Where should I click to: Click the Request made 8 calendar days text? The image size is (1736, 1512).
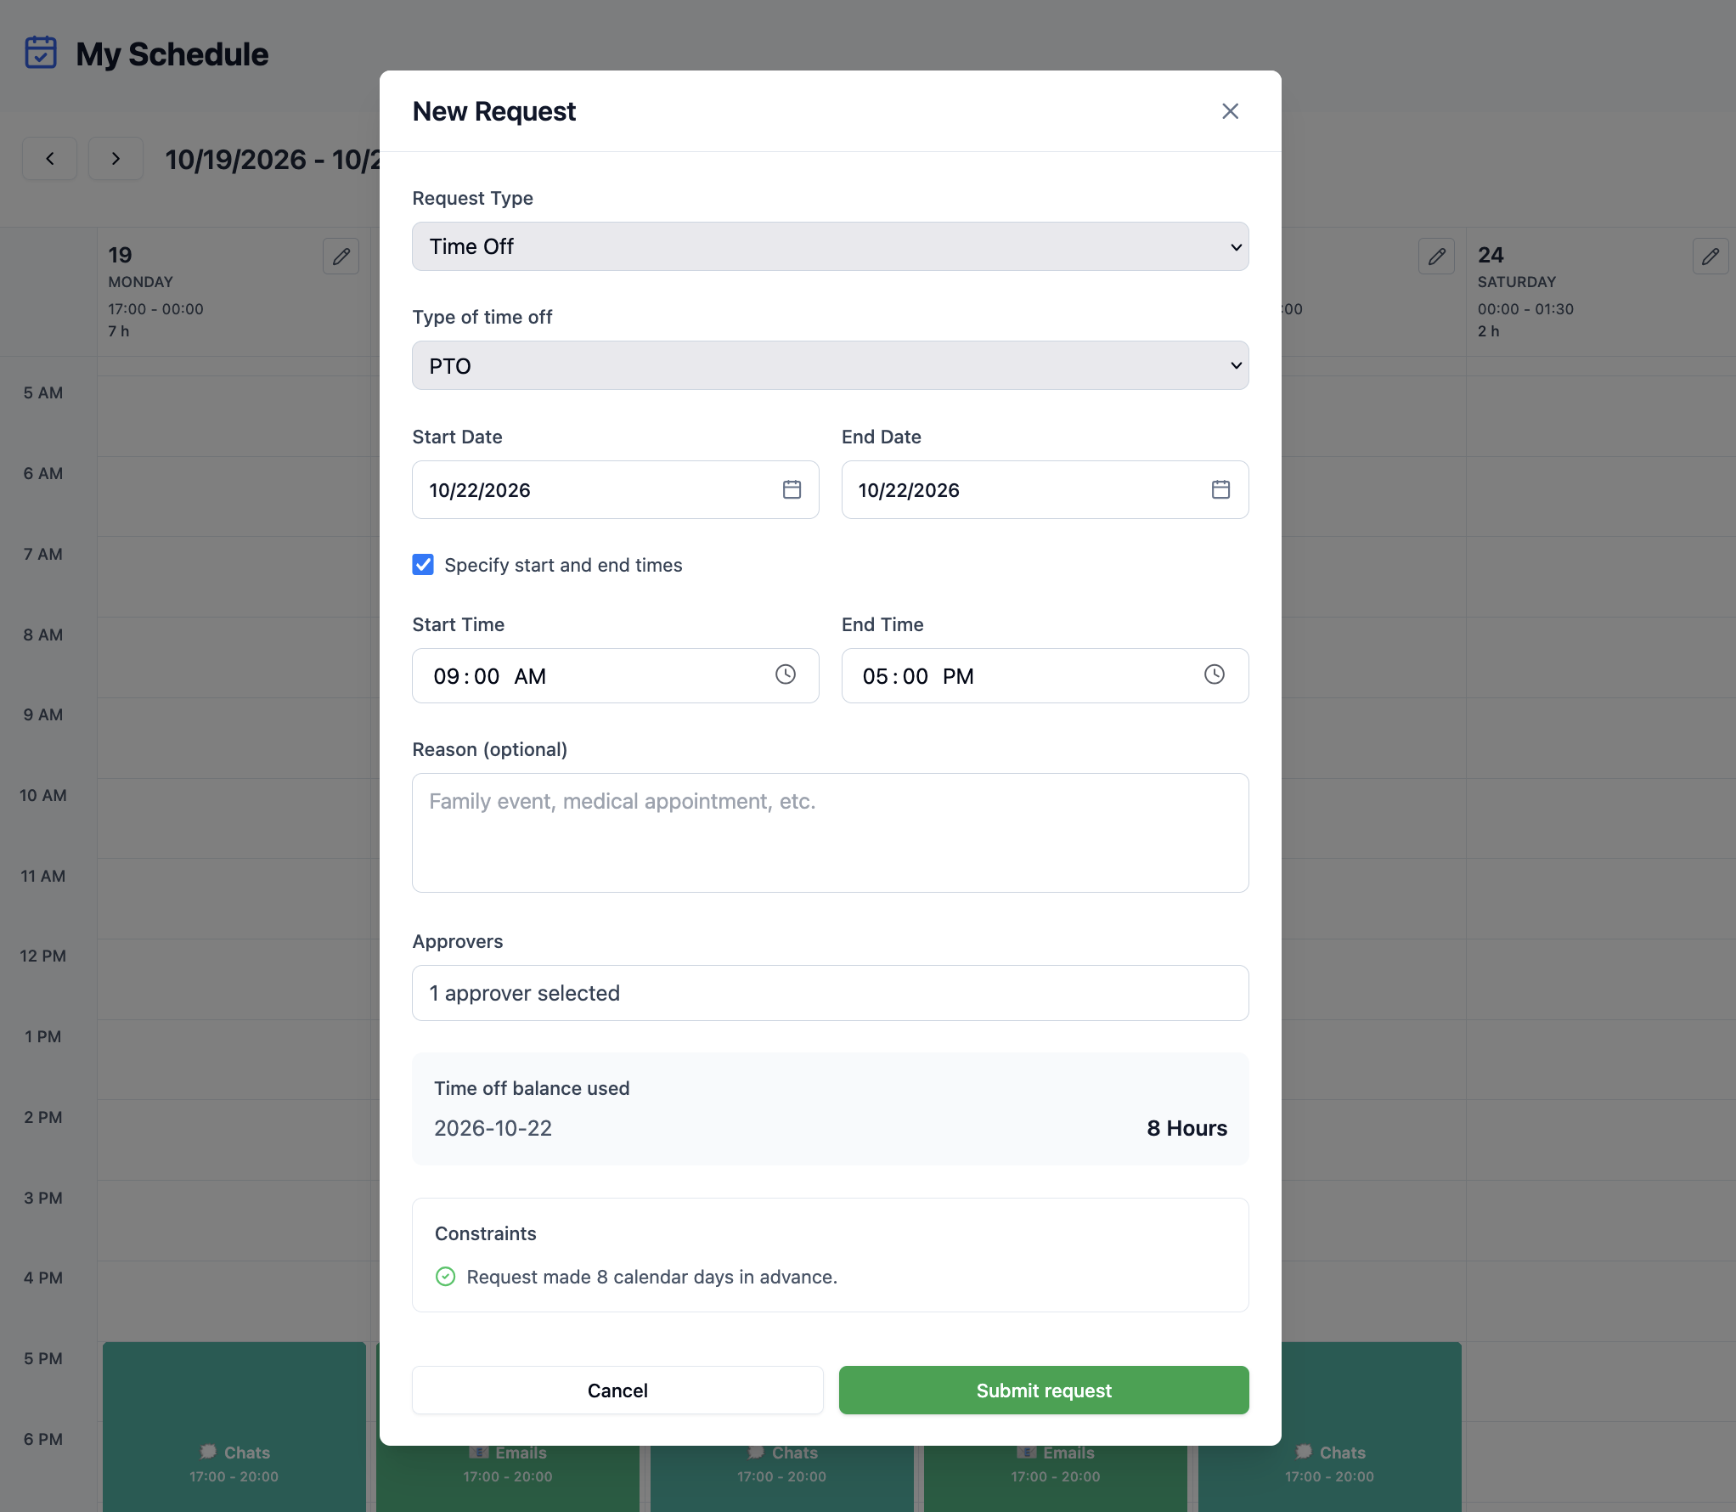(x=651, y=1277)
